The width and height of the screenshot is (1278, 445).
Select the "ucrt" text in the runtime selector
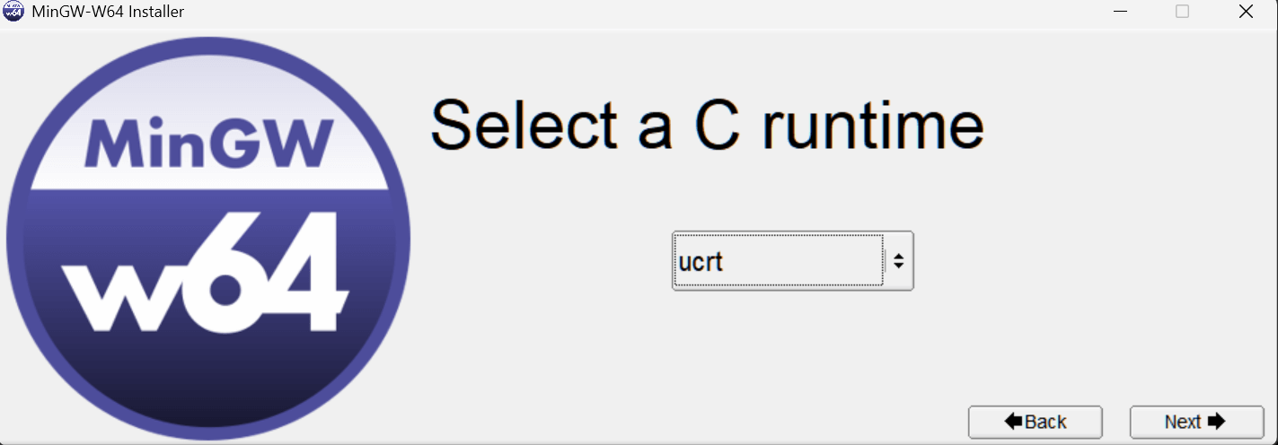tap(701, 262)
